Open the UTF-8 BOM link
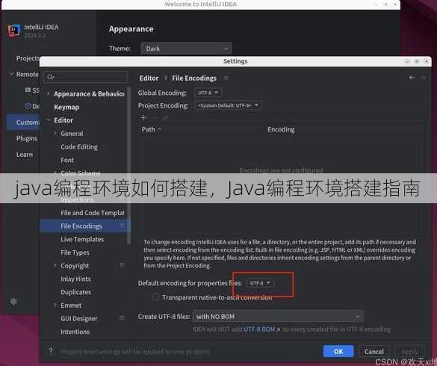437x366 pixels. point(259,329)
